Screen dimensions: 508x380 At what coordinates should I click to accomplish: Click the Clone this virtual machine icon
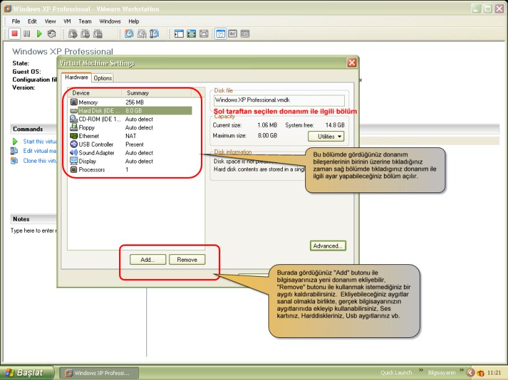14,160
